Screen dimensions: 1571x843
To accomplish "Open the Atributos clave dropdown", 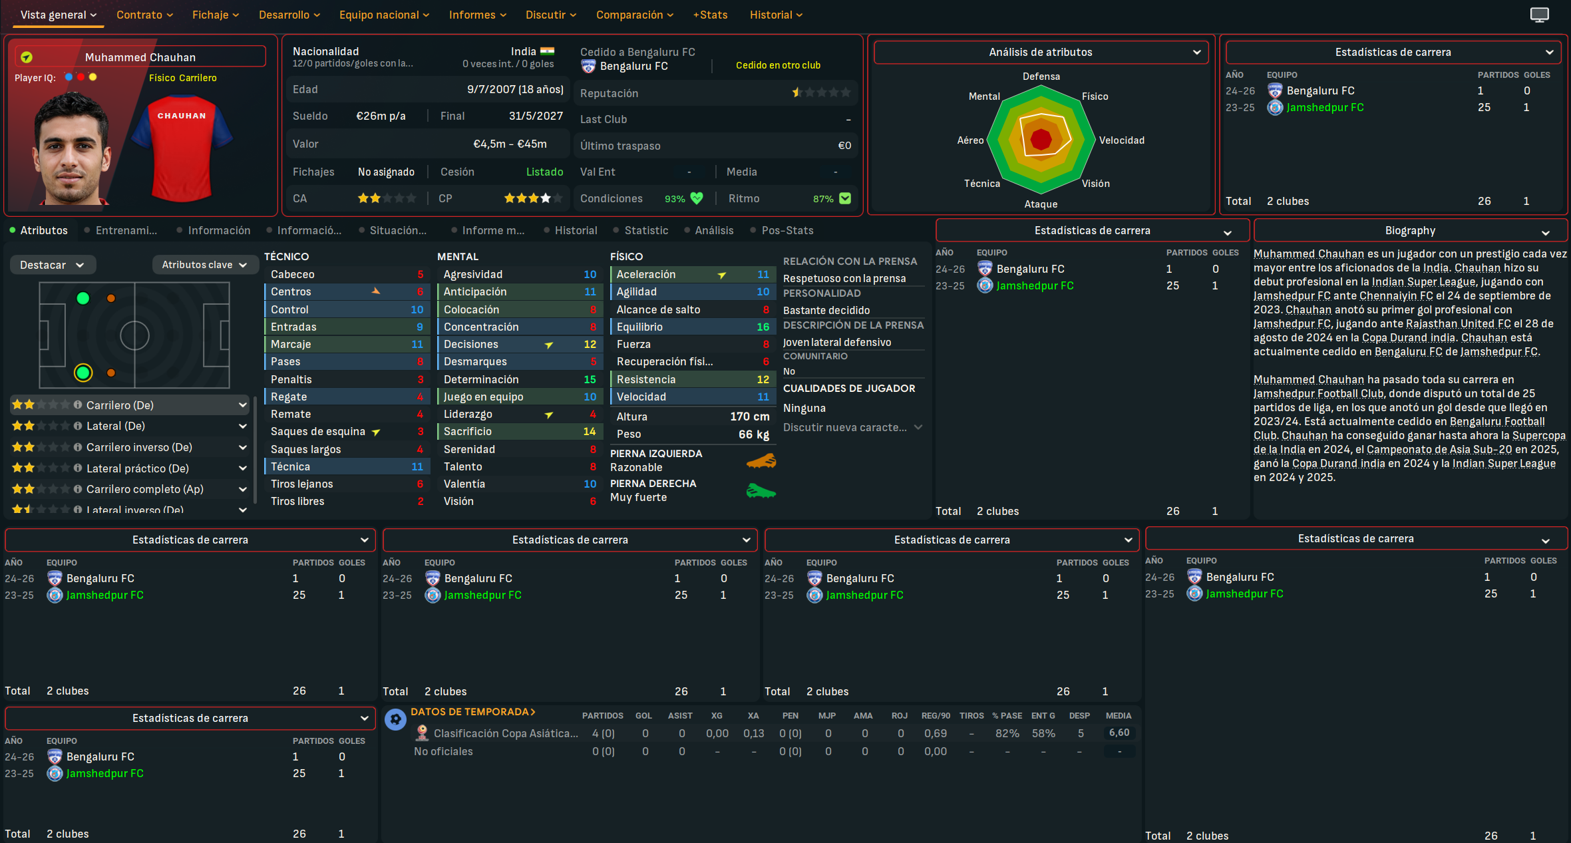I will [205, 265].
